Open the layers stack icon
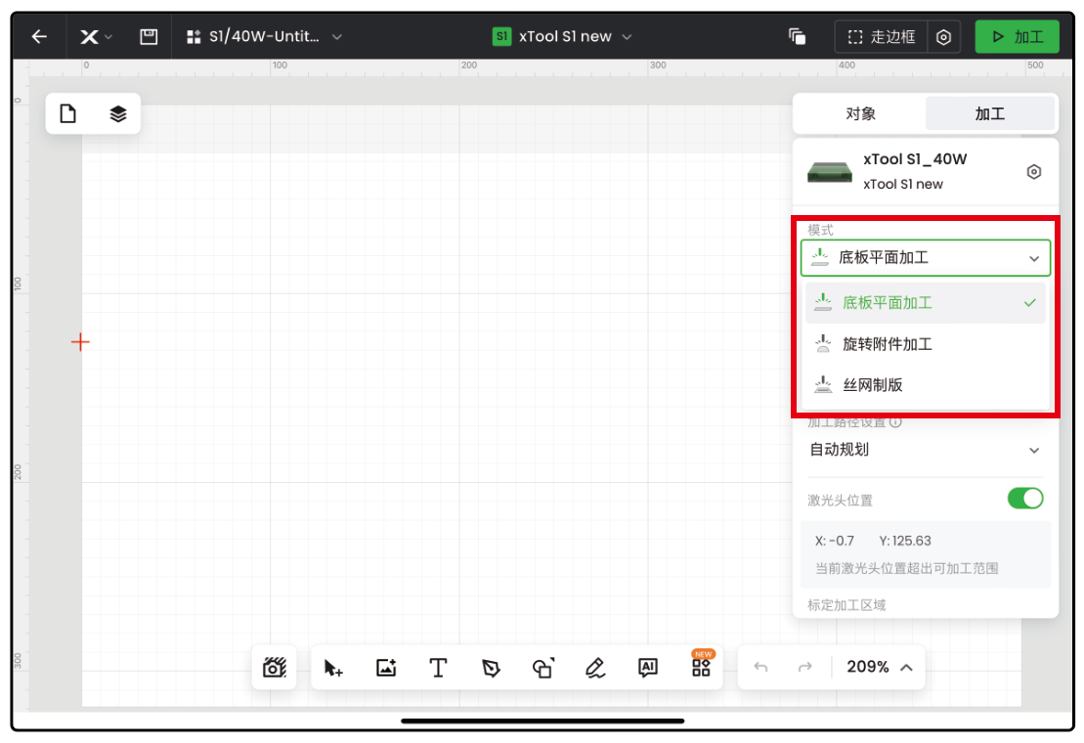Viewport: 1084px width, 743px height. coord(118,114)
